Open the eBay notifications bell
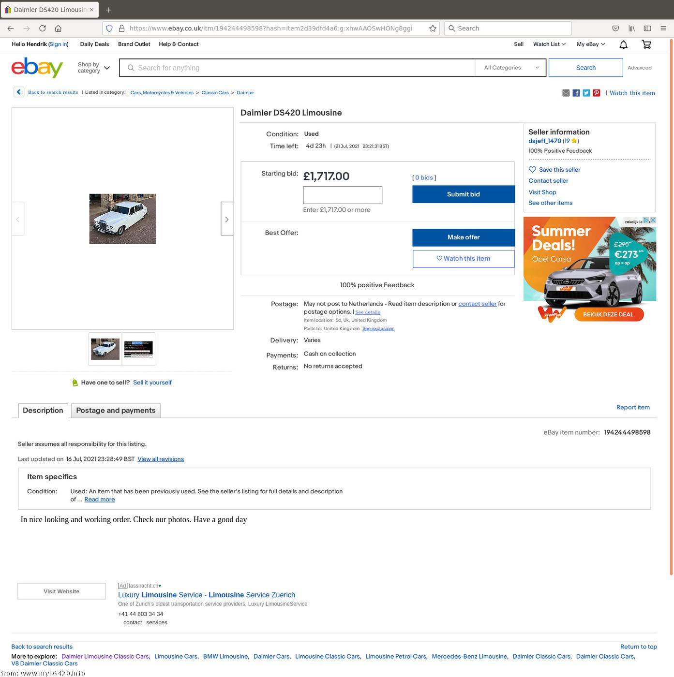The width and height of the screenshot is (674, 677). (x=623, y=44)
